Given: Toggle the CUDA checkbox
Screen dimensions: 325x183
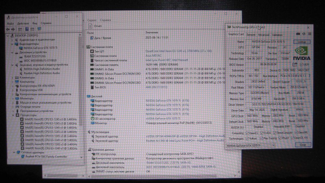Looking at the screenshot, I should click(262, 133).
